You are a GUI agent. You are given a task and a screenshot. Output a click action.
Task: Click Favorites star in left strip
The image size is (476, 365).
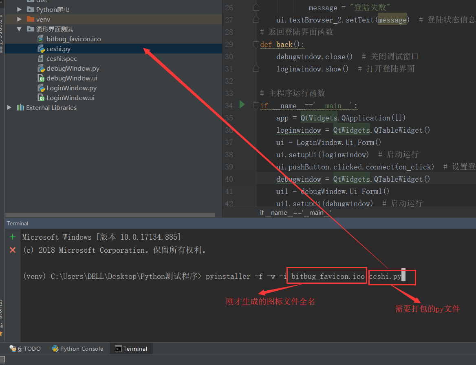coord(1,334)
